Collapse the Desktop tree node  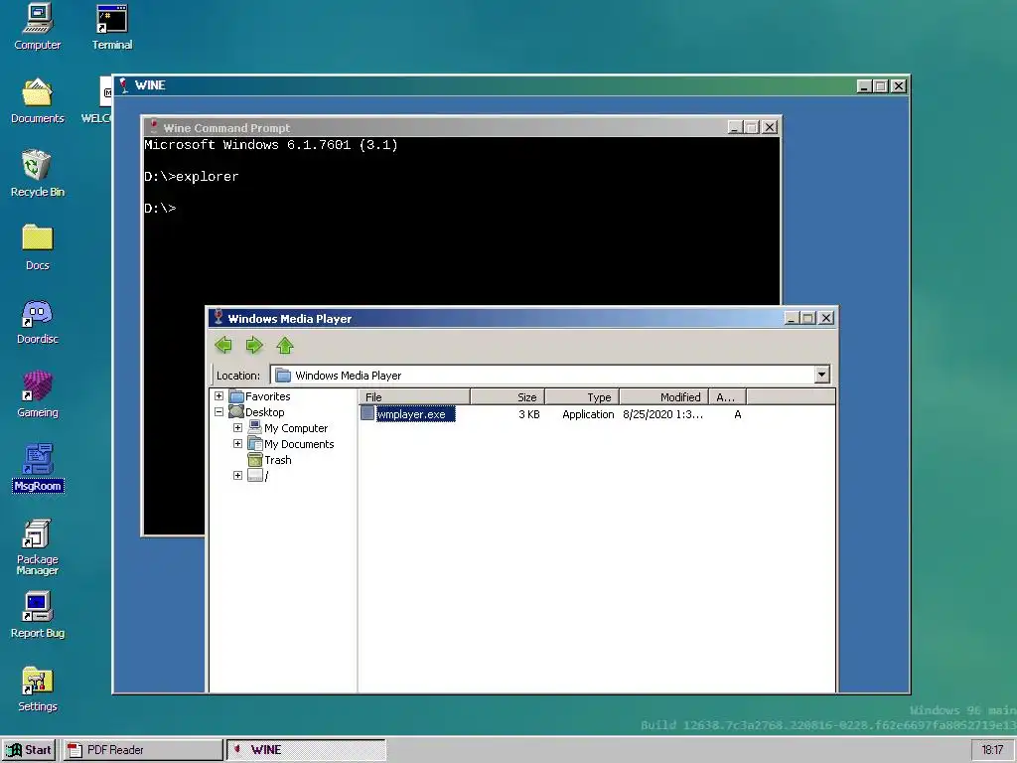pos(218,412)
